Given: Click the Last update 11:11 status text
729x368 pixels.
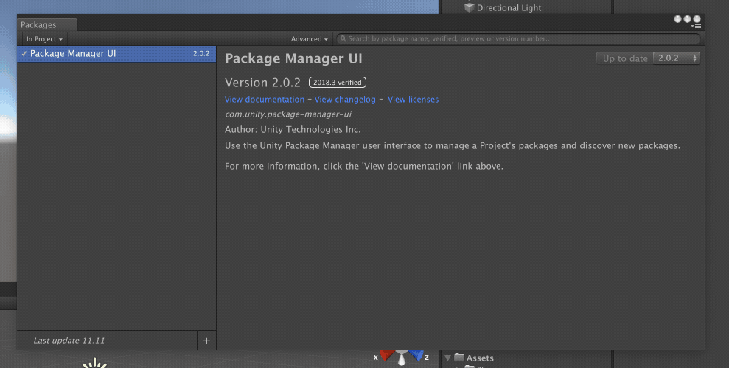Looking at the screenshot, I should tap(69, 341).
